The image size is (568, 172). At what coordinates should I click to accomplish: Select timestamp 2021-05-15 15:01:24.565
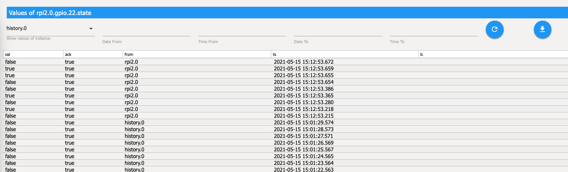304,156
